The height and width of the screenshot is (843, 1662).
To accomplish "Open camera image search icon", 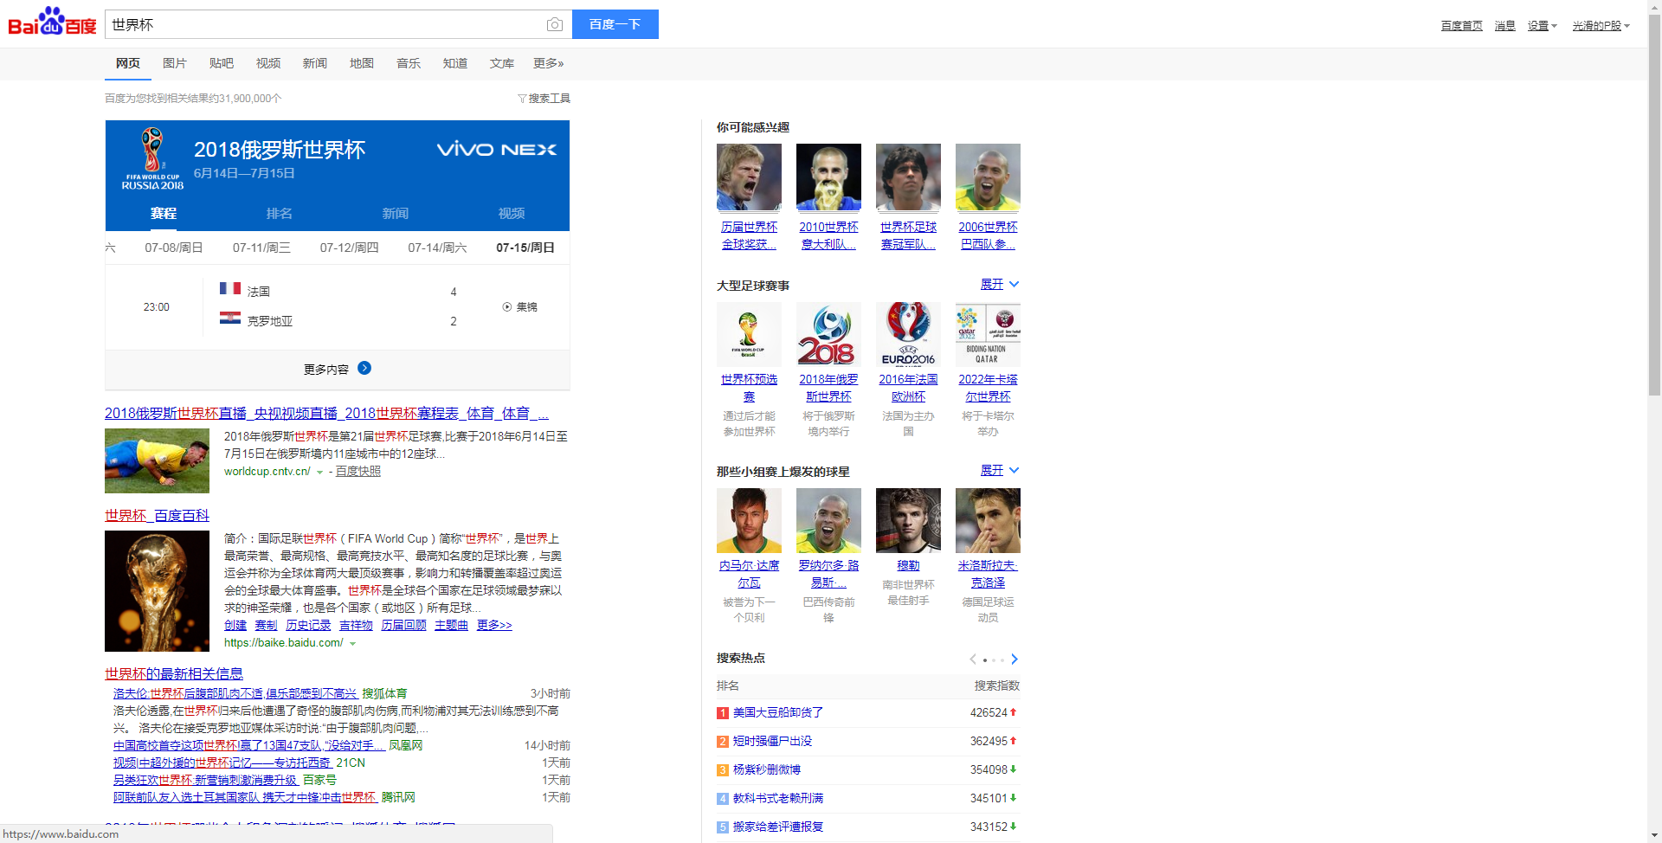I will [x=555, y=25].
